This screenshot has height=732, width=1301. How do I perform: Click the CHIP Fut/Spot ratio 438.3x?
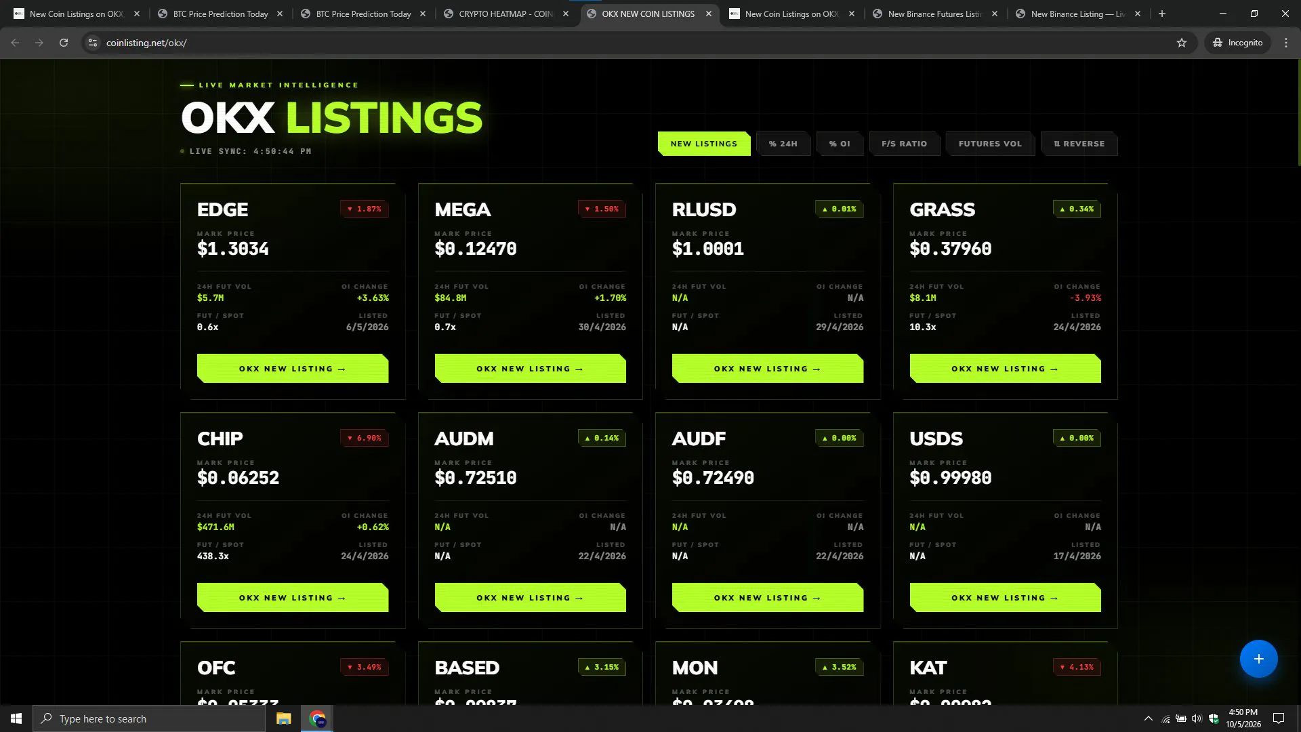pos(213,556)
